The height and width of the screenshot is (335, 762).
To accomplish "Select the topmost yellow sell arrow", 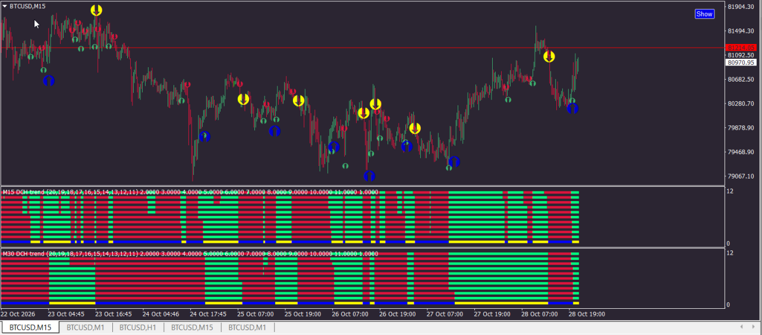I will [96, 10].
